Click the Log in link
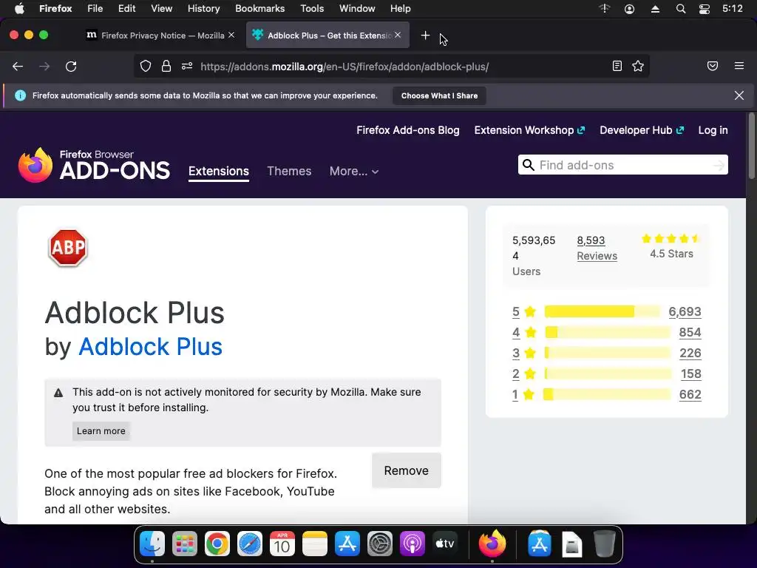 [713, 130]
